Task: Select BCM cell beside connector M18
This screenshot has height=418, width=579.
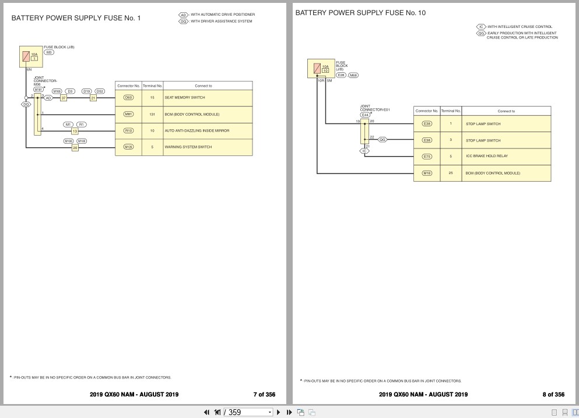Action: tap(506, 173)
